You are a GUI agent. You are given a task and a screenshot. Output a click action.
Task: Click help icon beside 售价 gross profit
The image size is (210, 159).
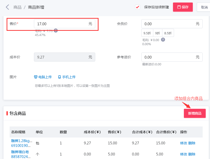(56, 31)
